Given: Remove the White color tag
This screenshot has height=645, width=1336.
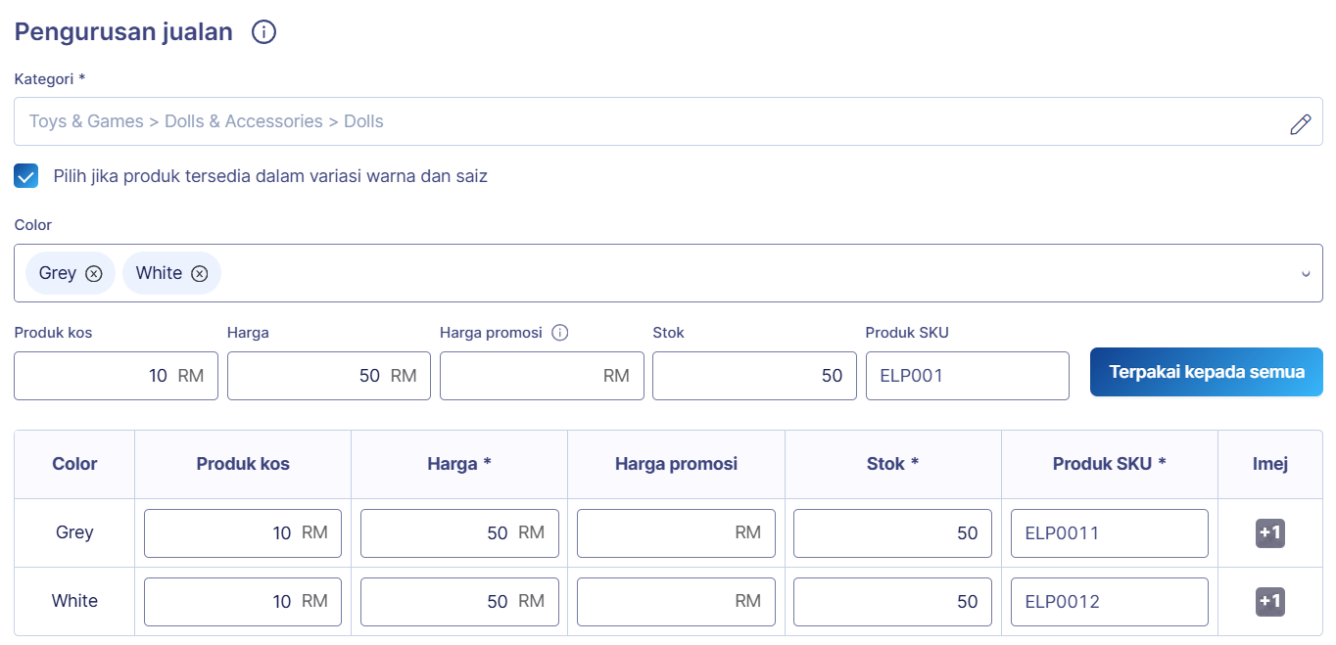Looking at the screenshot, I should [x=200, y=274].
